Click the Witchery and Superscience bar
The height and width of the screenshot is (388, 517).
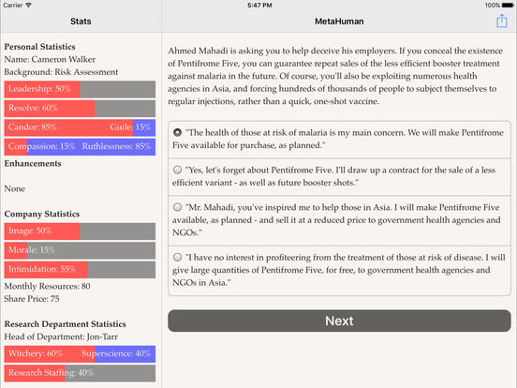[x=80, y=353]
